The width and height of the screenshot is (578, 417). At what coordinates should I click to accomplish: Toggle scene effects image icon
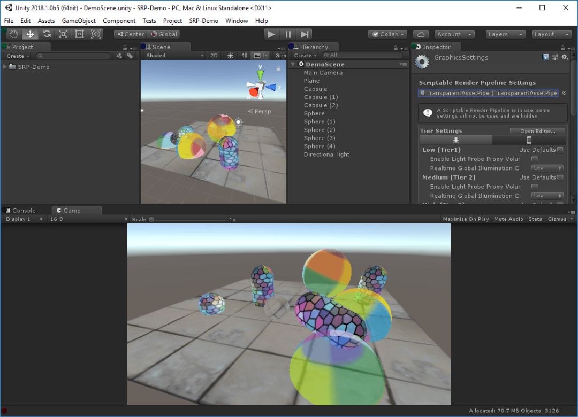click(x=257, y=55)
